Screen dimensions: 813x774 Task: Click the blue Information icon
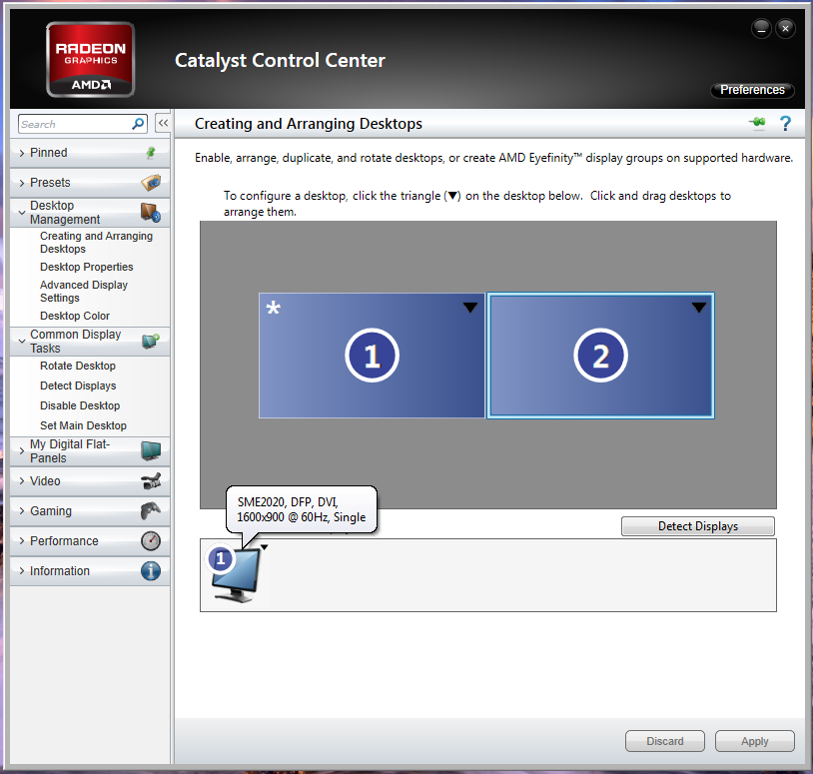151,571
